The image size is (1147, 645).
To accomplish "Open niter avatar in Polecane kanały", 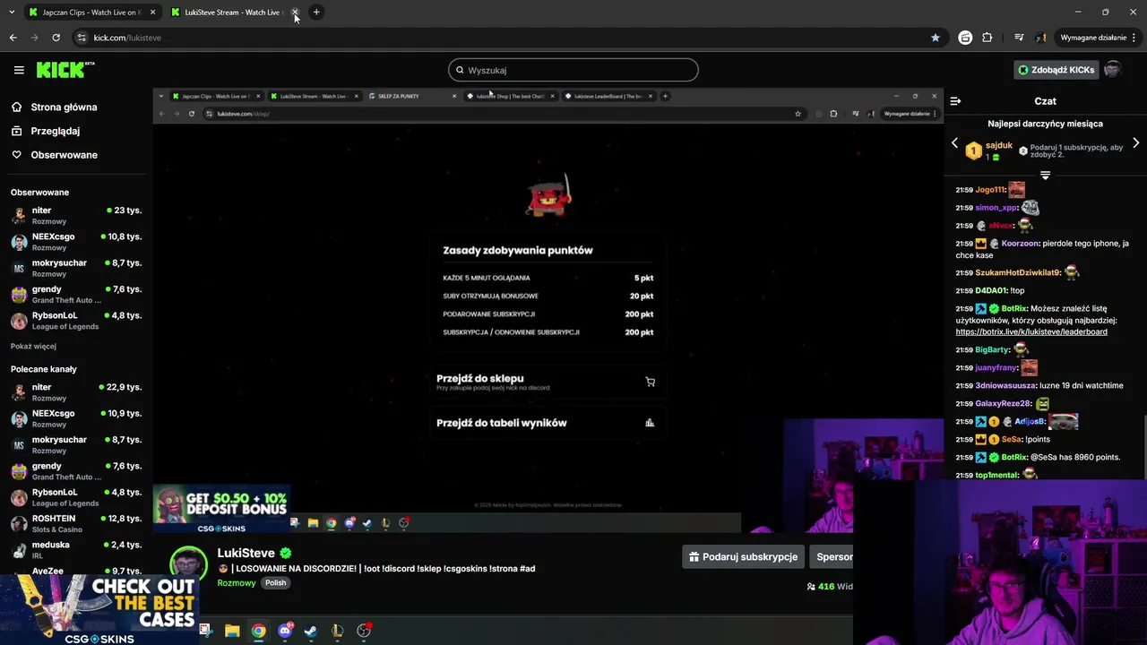I will [19, 392].
